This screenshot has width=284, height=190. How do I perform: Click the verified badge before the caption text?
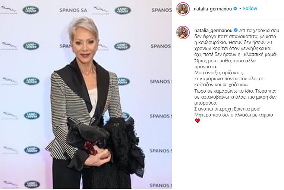point(236,30)
